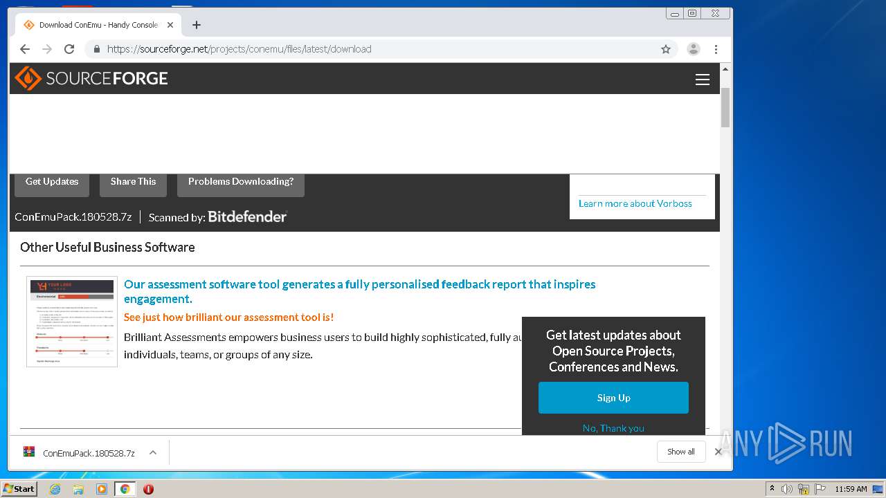Show hidden system tray icons

tap(772, 489)
